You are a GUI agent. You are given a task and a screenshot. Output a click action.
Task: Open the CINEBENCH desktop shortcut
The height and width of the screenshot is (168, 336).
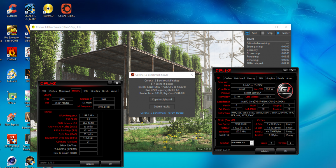(x=12, y=162)
